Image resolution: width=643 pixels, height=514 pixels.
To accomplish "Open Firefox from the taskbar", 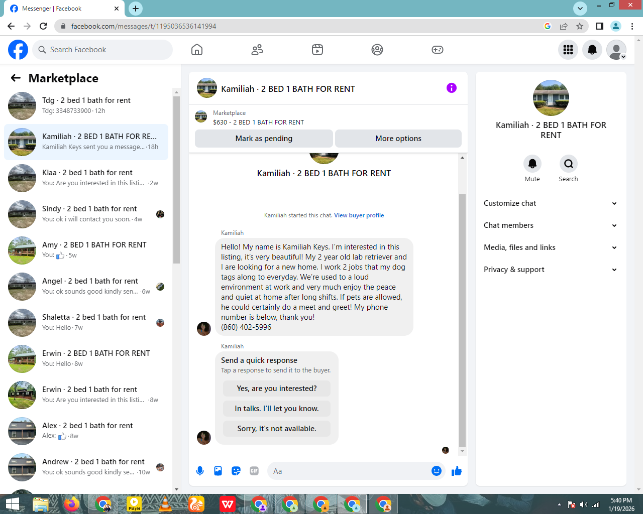I will point(72,504).
